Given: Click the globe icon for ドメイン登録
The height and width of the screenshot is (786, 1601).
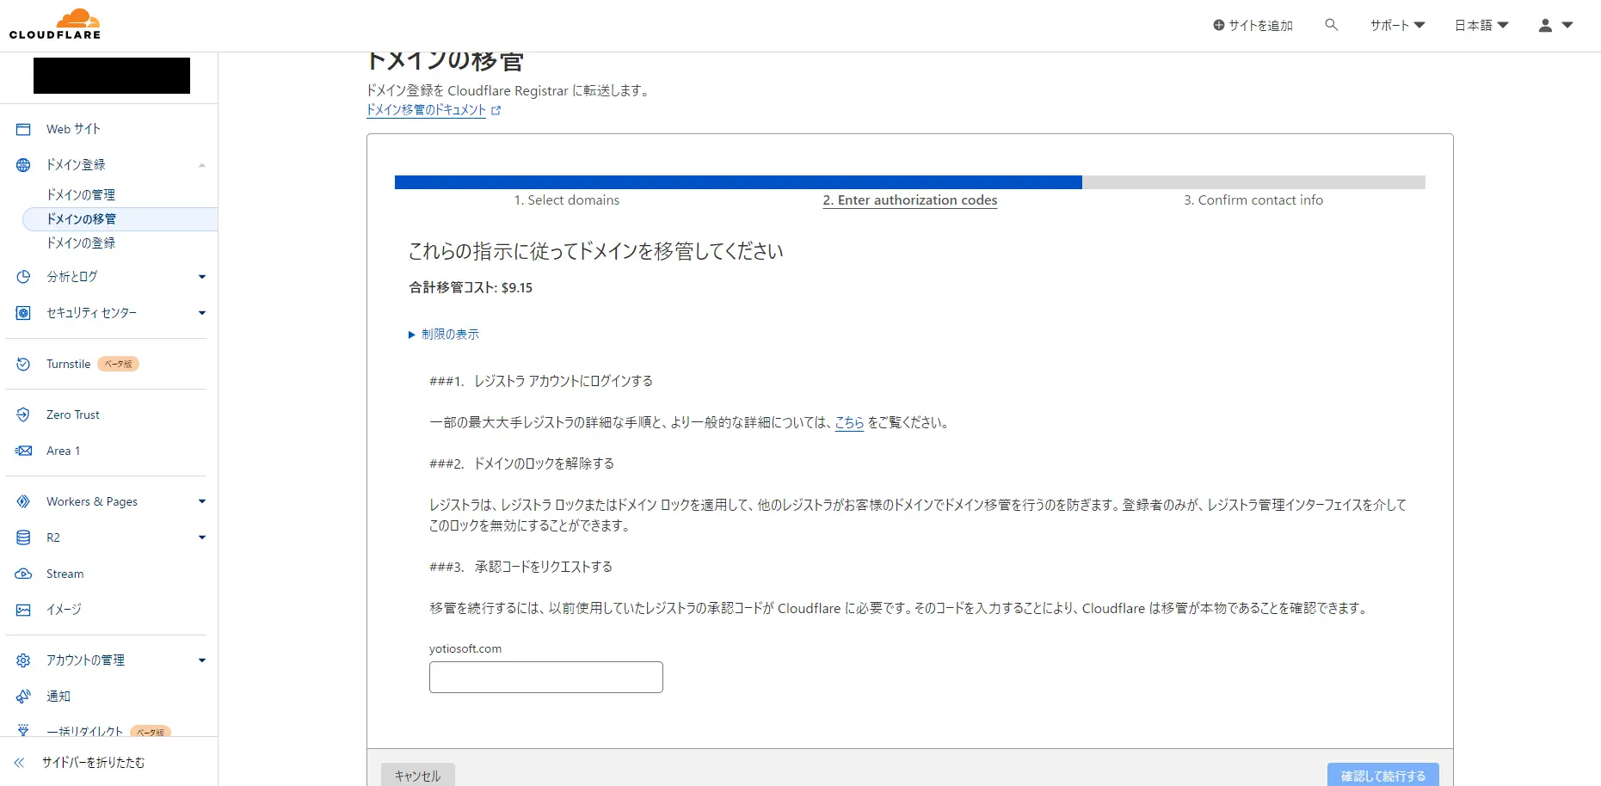Looking at the screenshot, I should 23,165.
